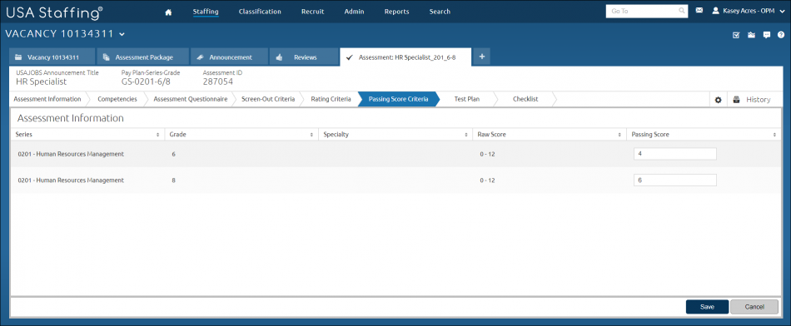Expand the Vacancy 10134311 dropdown chevron
791x326 pixels.
click(x=122, y=35)
